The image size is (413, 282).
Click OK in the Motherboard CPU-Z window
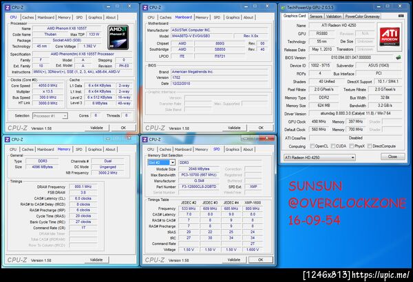coord(261,128)
